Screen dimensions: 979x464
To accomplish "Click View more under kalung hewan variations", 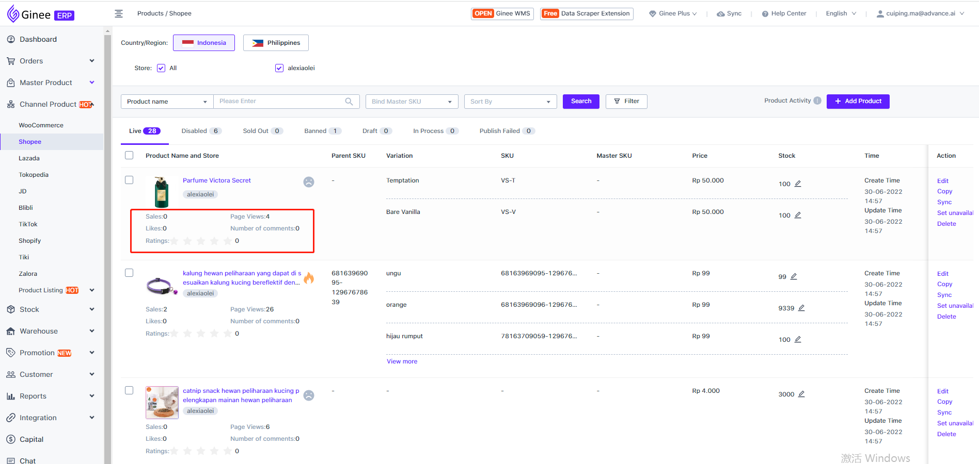I will pos(402,361).
